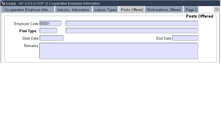Click the Post Type code input box
Viewport: 221px width, 139px height.
coord(48,31)
